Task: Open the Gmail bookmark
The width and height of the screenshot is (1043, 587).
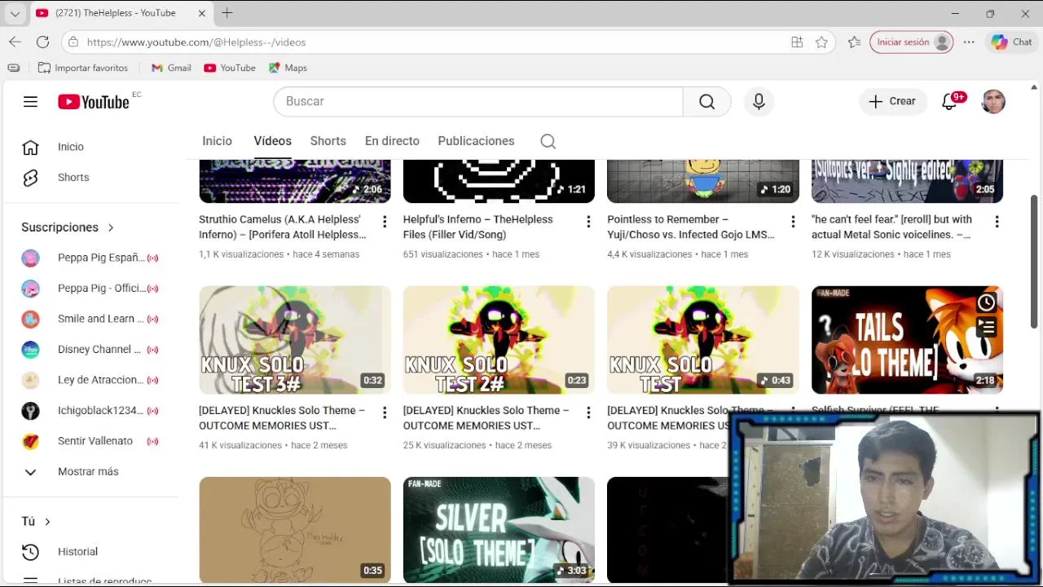Action: pos(171,68)
